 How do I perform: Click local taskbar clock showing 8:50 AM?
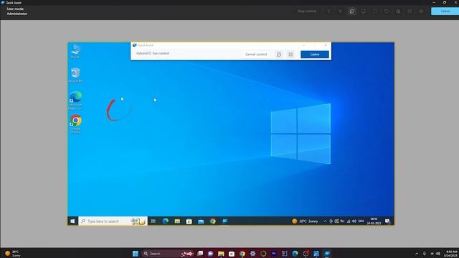pos(451,254)
